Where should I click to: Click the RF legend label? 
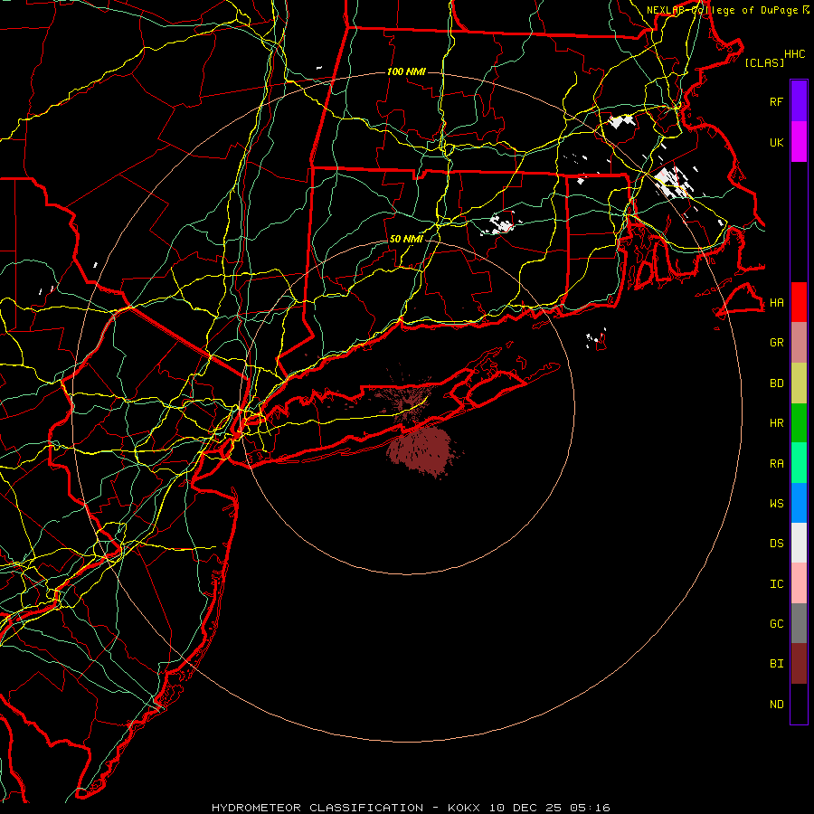[x=776, y=101]
